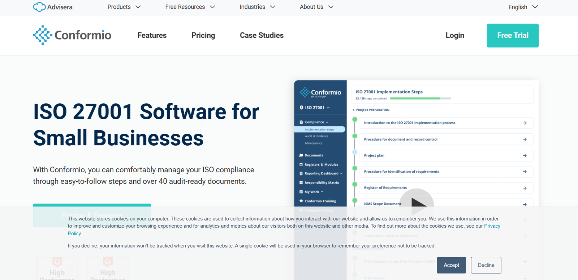Expand the Products dropdown menu
Viewport: 578px width, 280px height.
tap(124, 7)
